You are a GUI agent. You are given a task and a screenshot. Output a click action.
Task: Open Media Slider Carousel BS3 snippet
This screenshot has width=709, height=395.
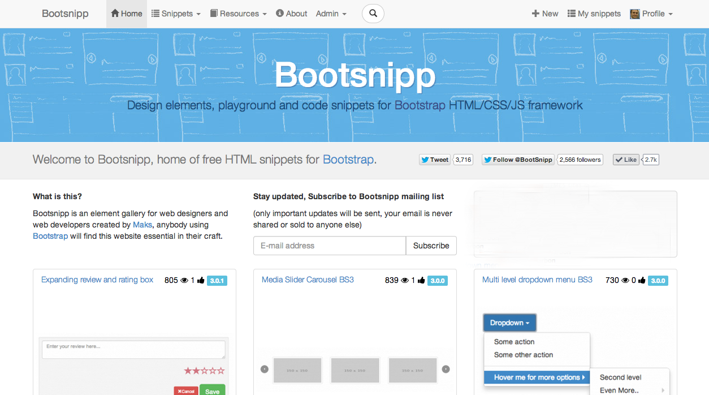[x=308, y=280]
